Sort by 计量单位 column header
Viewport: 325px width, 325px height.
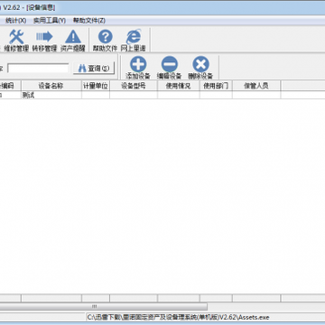[x=96, y=86]
